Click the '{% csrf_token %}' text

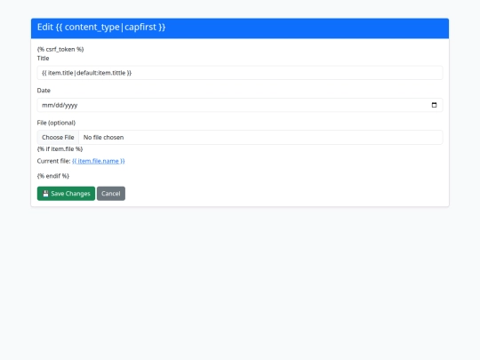(60, 49)
